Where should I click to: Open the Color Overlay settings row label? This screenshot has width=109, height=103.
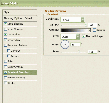point(15,67)
